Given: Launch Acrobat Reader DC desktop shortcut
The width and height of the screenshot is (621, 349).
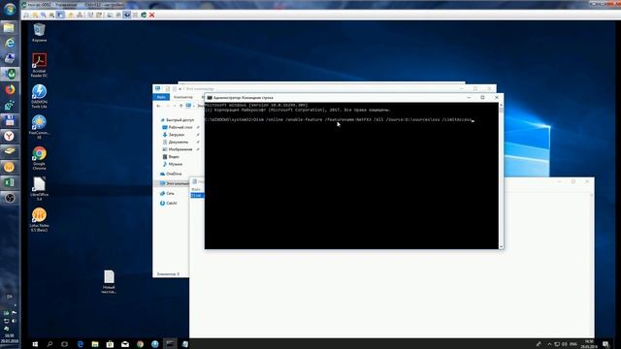Looking at the screenshot, I should click(x=39, y=65).
